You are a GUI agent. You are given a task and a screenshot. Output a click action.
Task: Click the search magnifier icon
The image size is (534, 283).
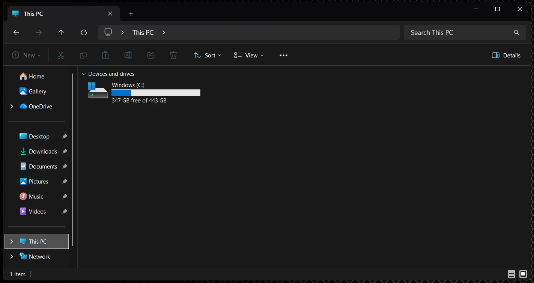coord(517,33)
